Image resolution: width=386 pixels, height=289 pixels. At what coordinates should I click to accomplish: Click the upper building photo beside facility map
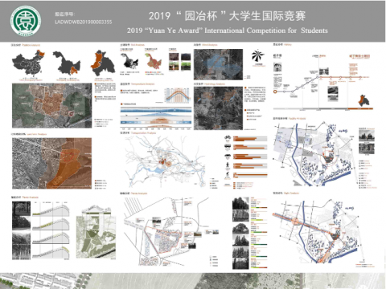[367, 136]
